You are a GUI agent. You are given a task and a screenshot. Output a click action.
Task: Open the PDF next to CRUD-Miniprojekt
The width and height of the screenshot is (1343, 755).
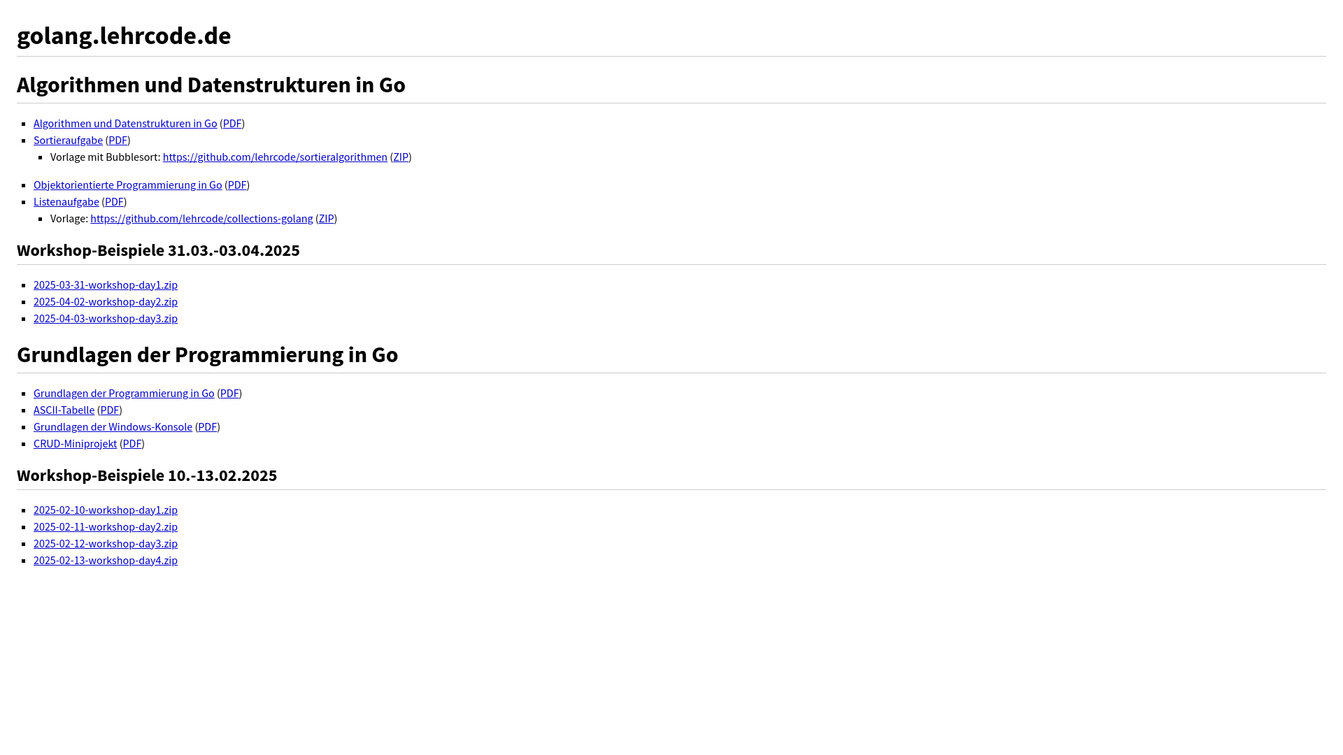click(132, 443)
